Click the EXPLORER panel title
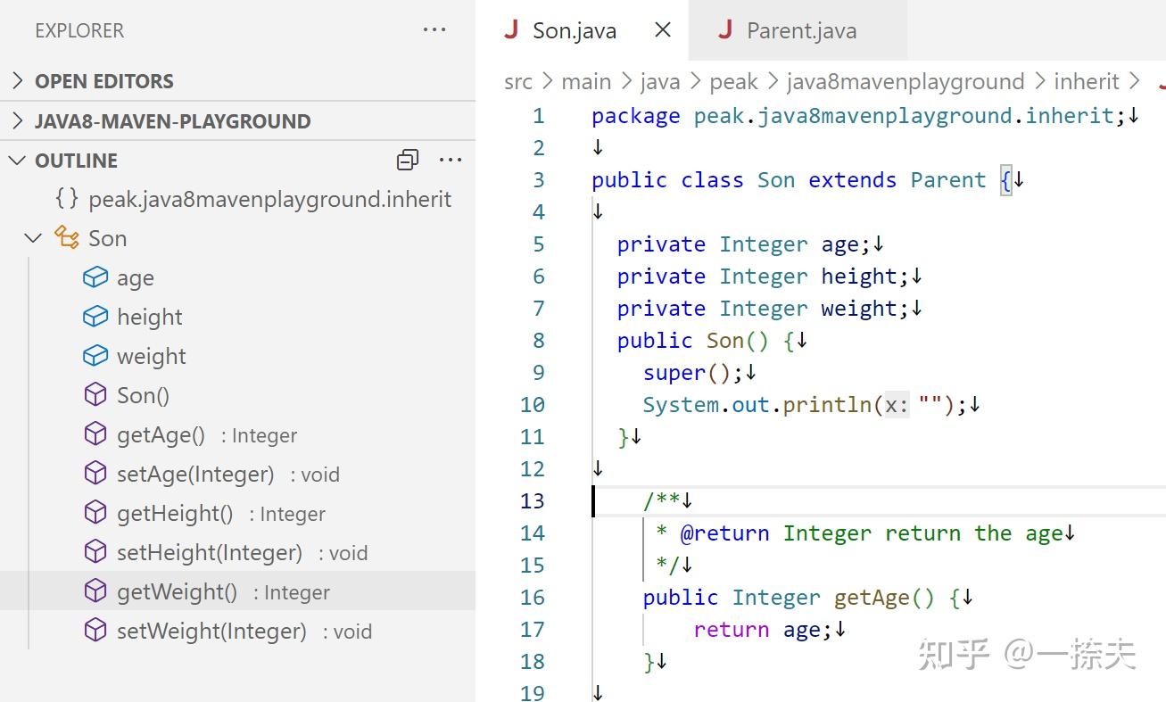 79,30
